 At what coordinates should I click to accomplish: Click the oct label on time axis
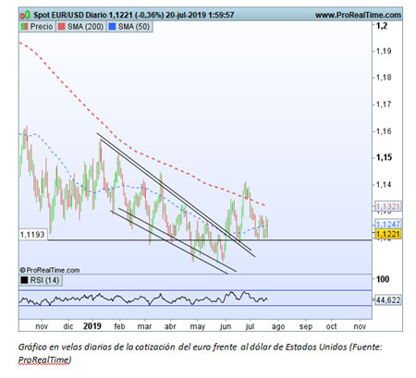coord(331,326)
